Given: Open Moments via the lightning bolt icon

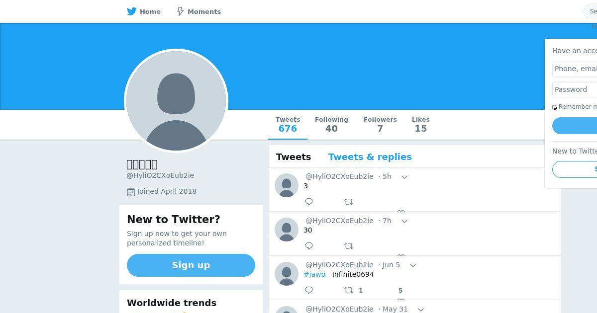Looking at the screenshot, I should click(x=181, y=11).
